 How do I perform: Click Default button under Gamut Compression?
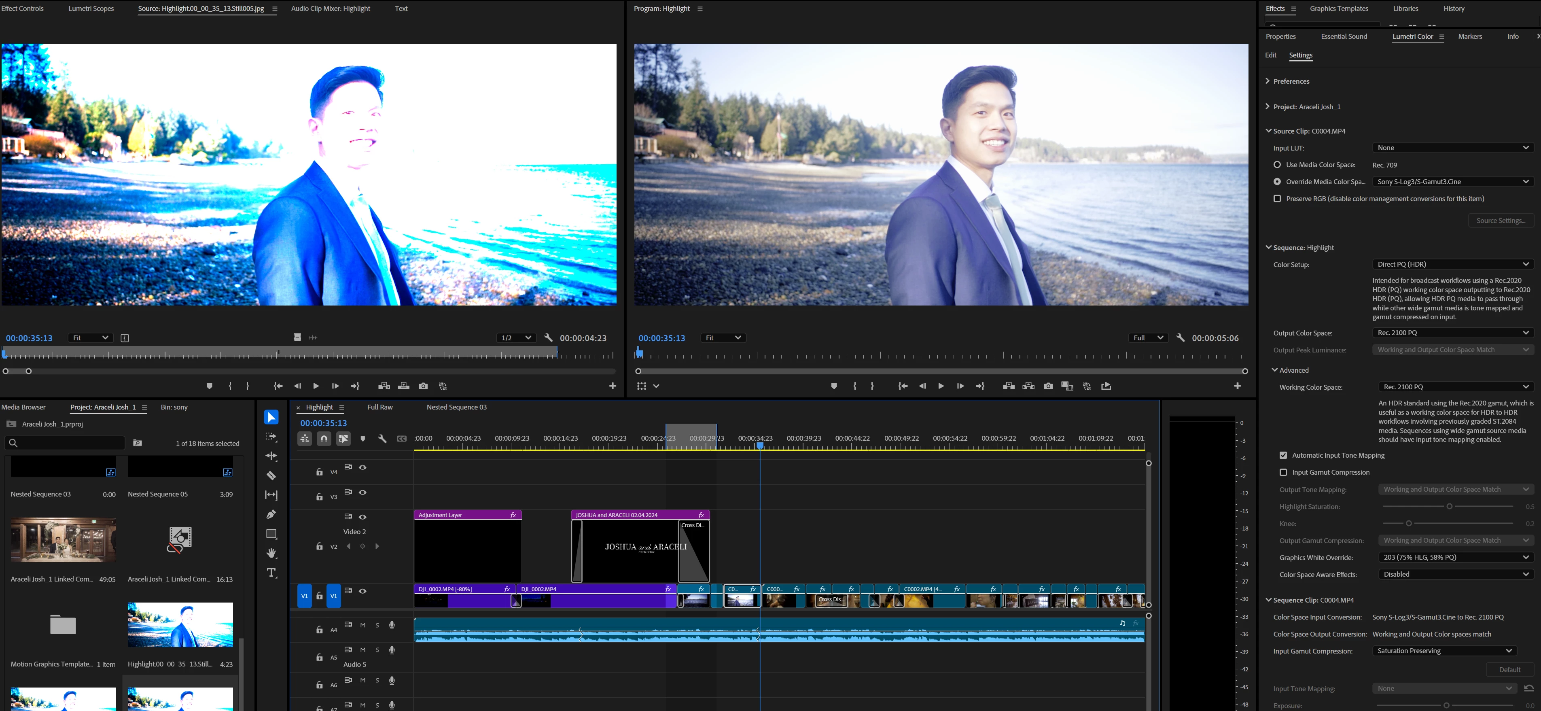click(x=1509, y=670)
